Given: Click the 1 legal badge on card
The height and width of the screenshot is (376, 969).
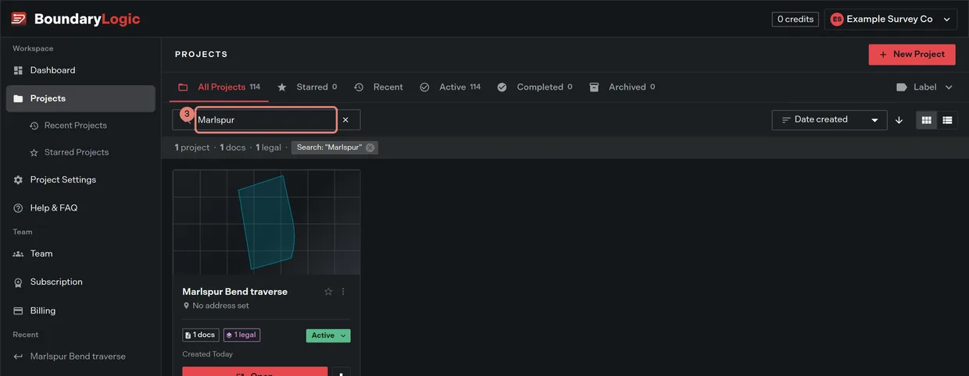Looking at the screenshot, I should point(242,335).
